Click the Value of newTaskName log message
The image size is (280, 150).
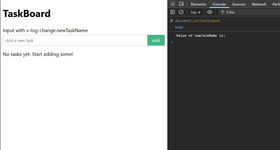pos(200,35)
